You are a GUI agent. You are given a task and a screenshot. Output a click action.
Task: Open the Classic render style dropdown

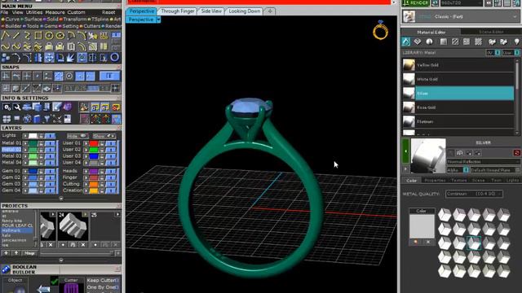click(460, 16)
